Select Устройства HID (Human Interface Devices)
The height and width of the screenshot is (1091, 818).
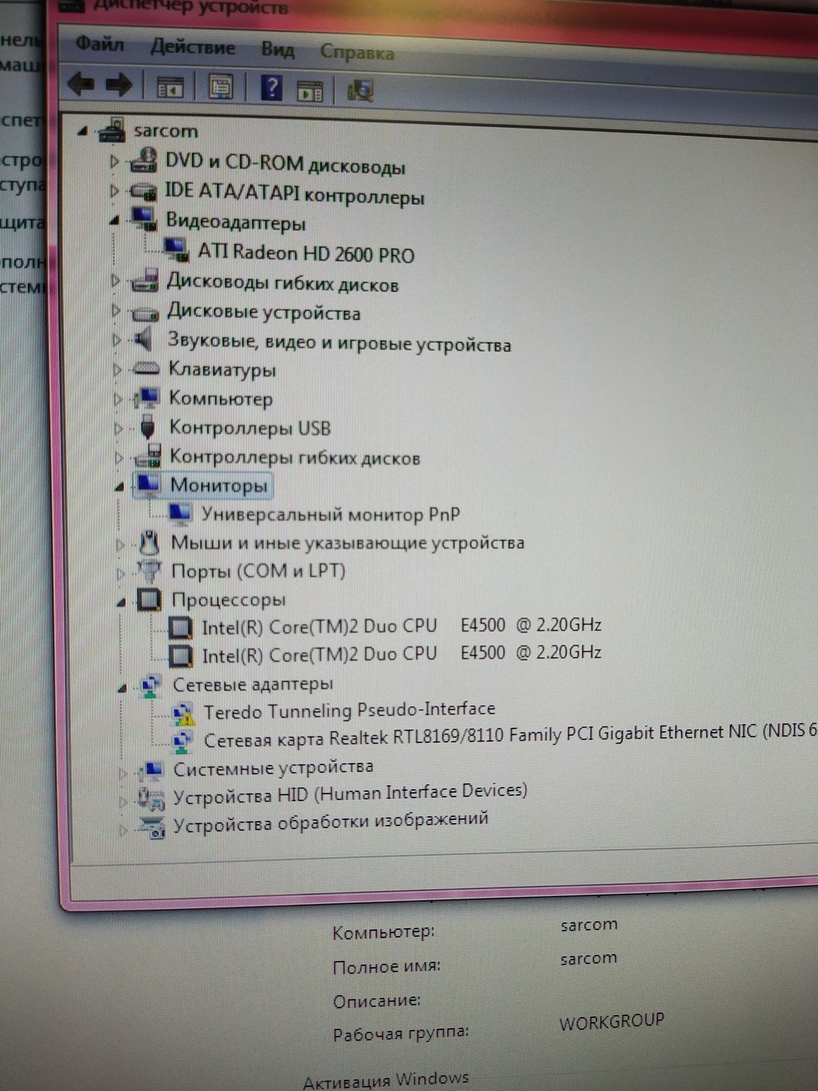(x=350, y=794)
